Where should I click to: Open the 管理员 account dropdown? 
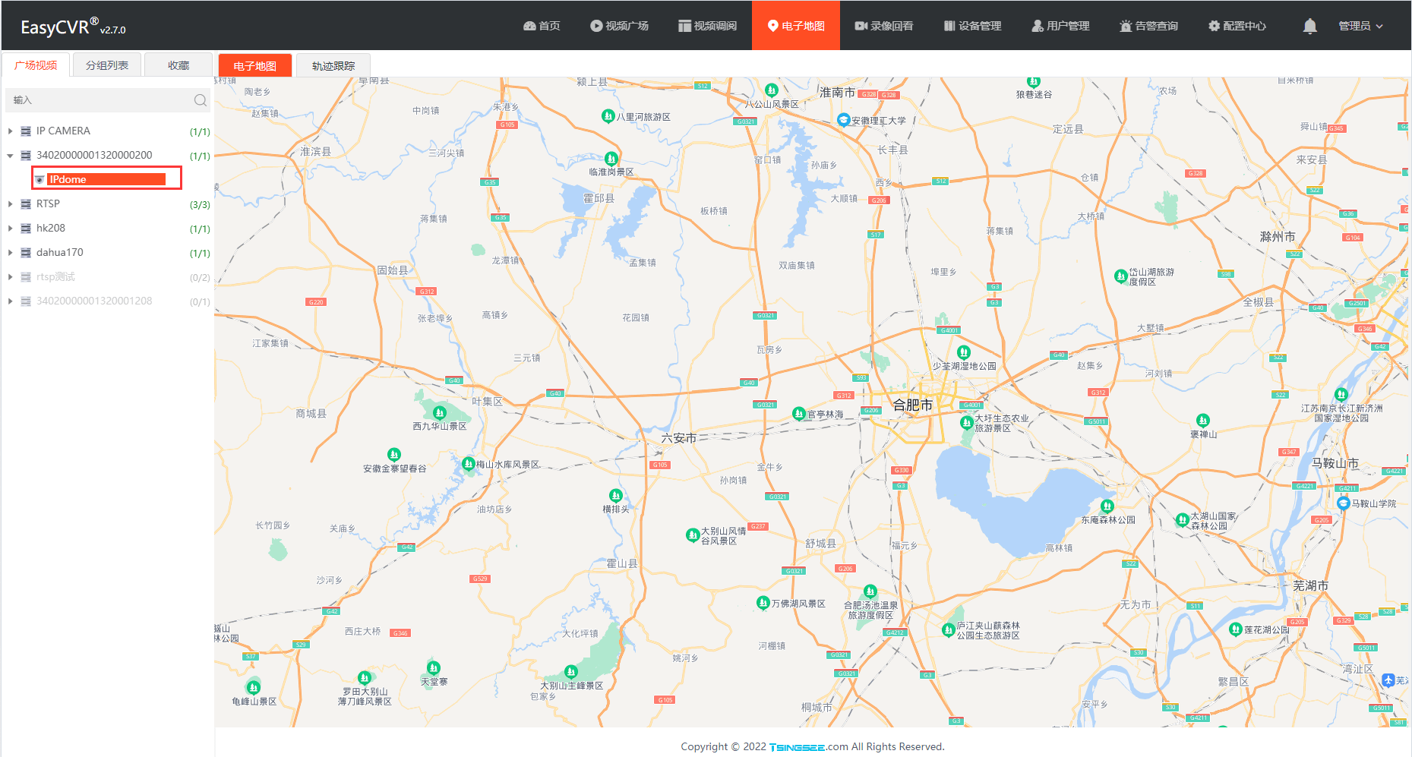[x=1360, y=26]
